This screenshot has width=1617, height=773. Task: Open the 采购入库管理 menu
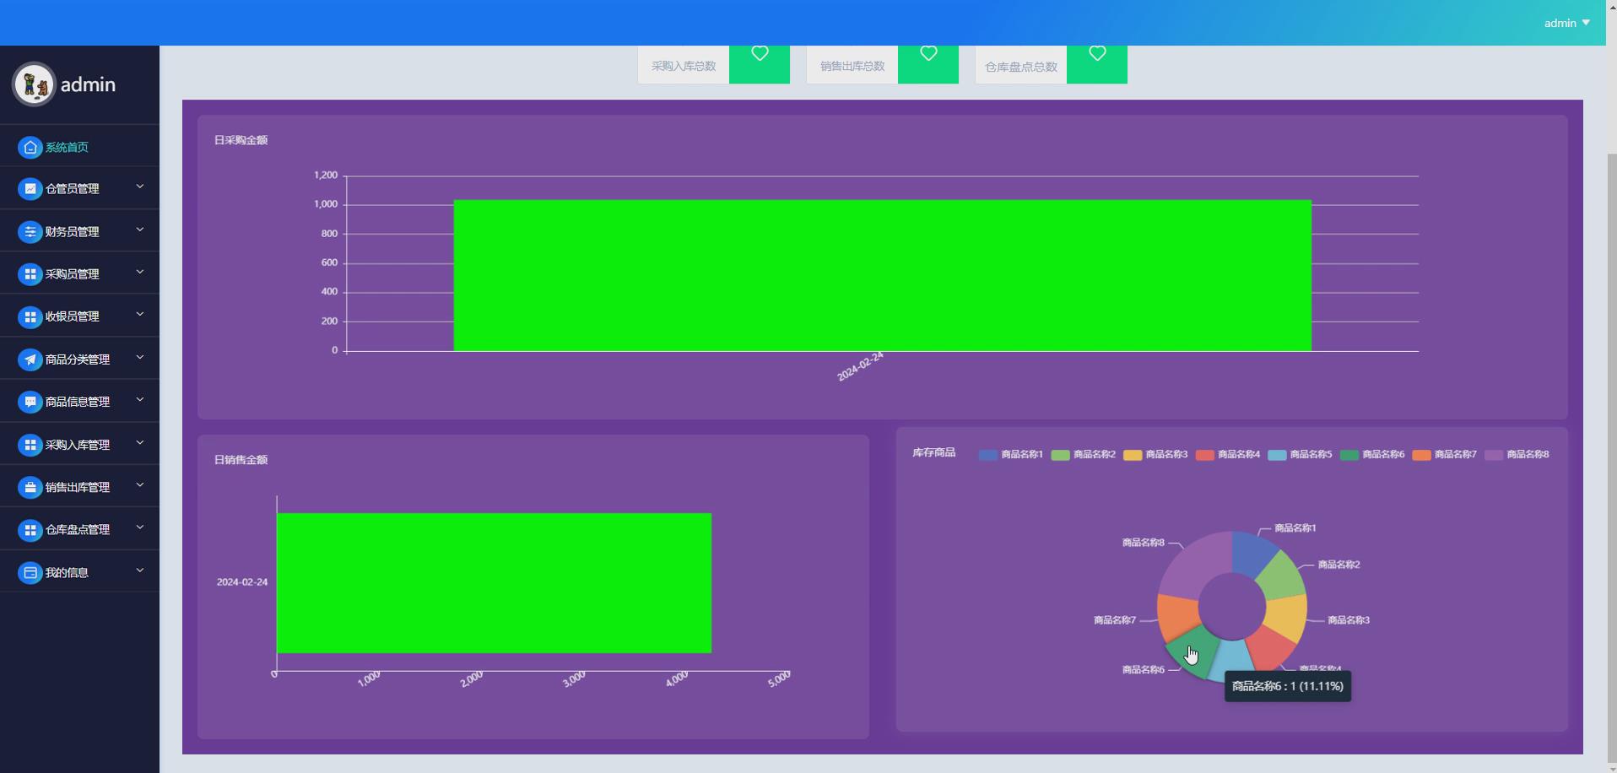tap(79, 444)
